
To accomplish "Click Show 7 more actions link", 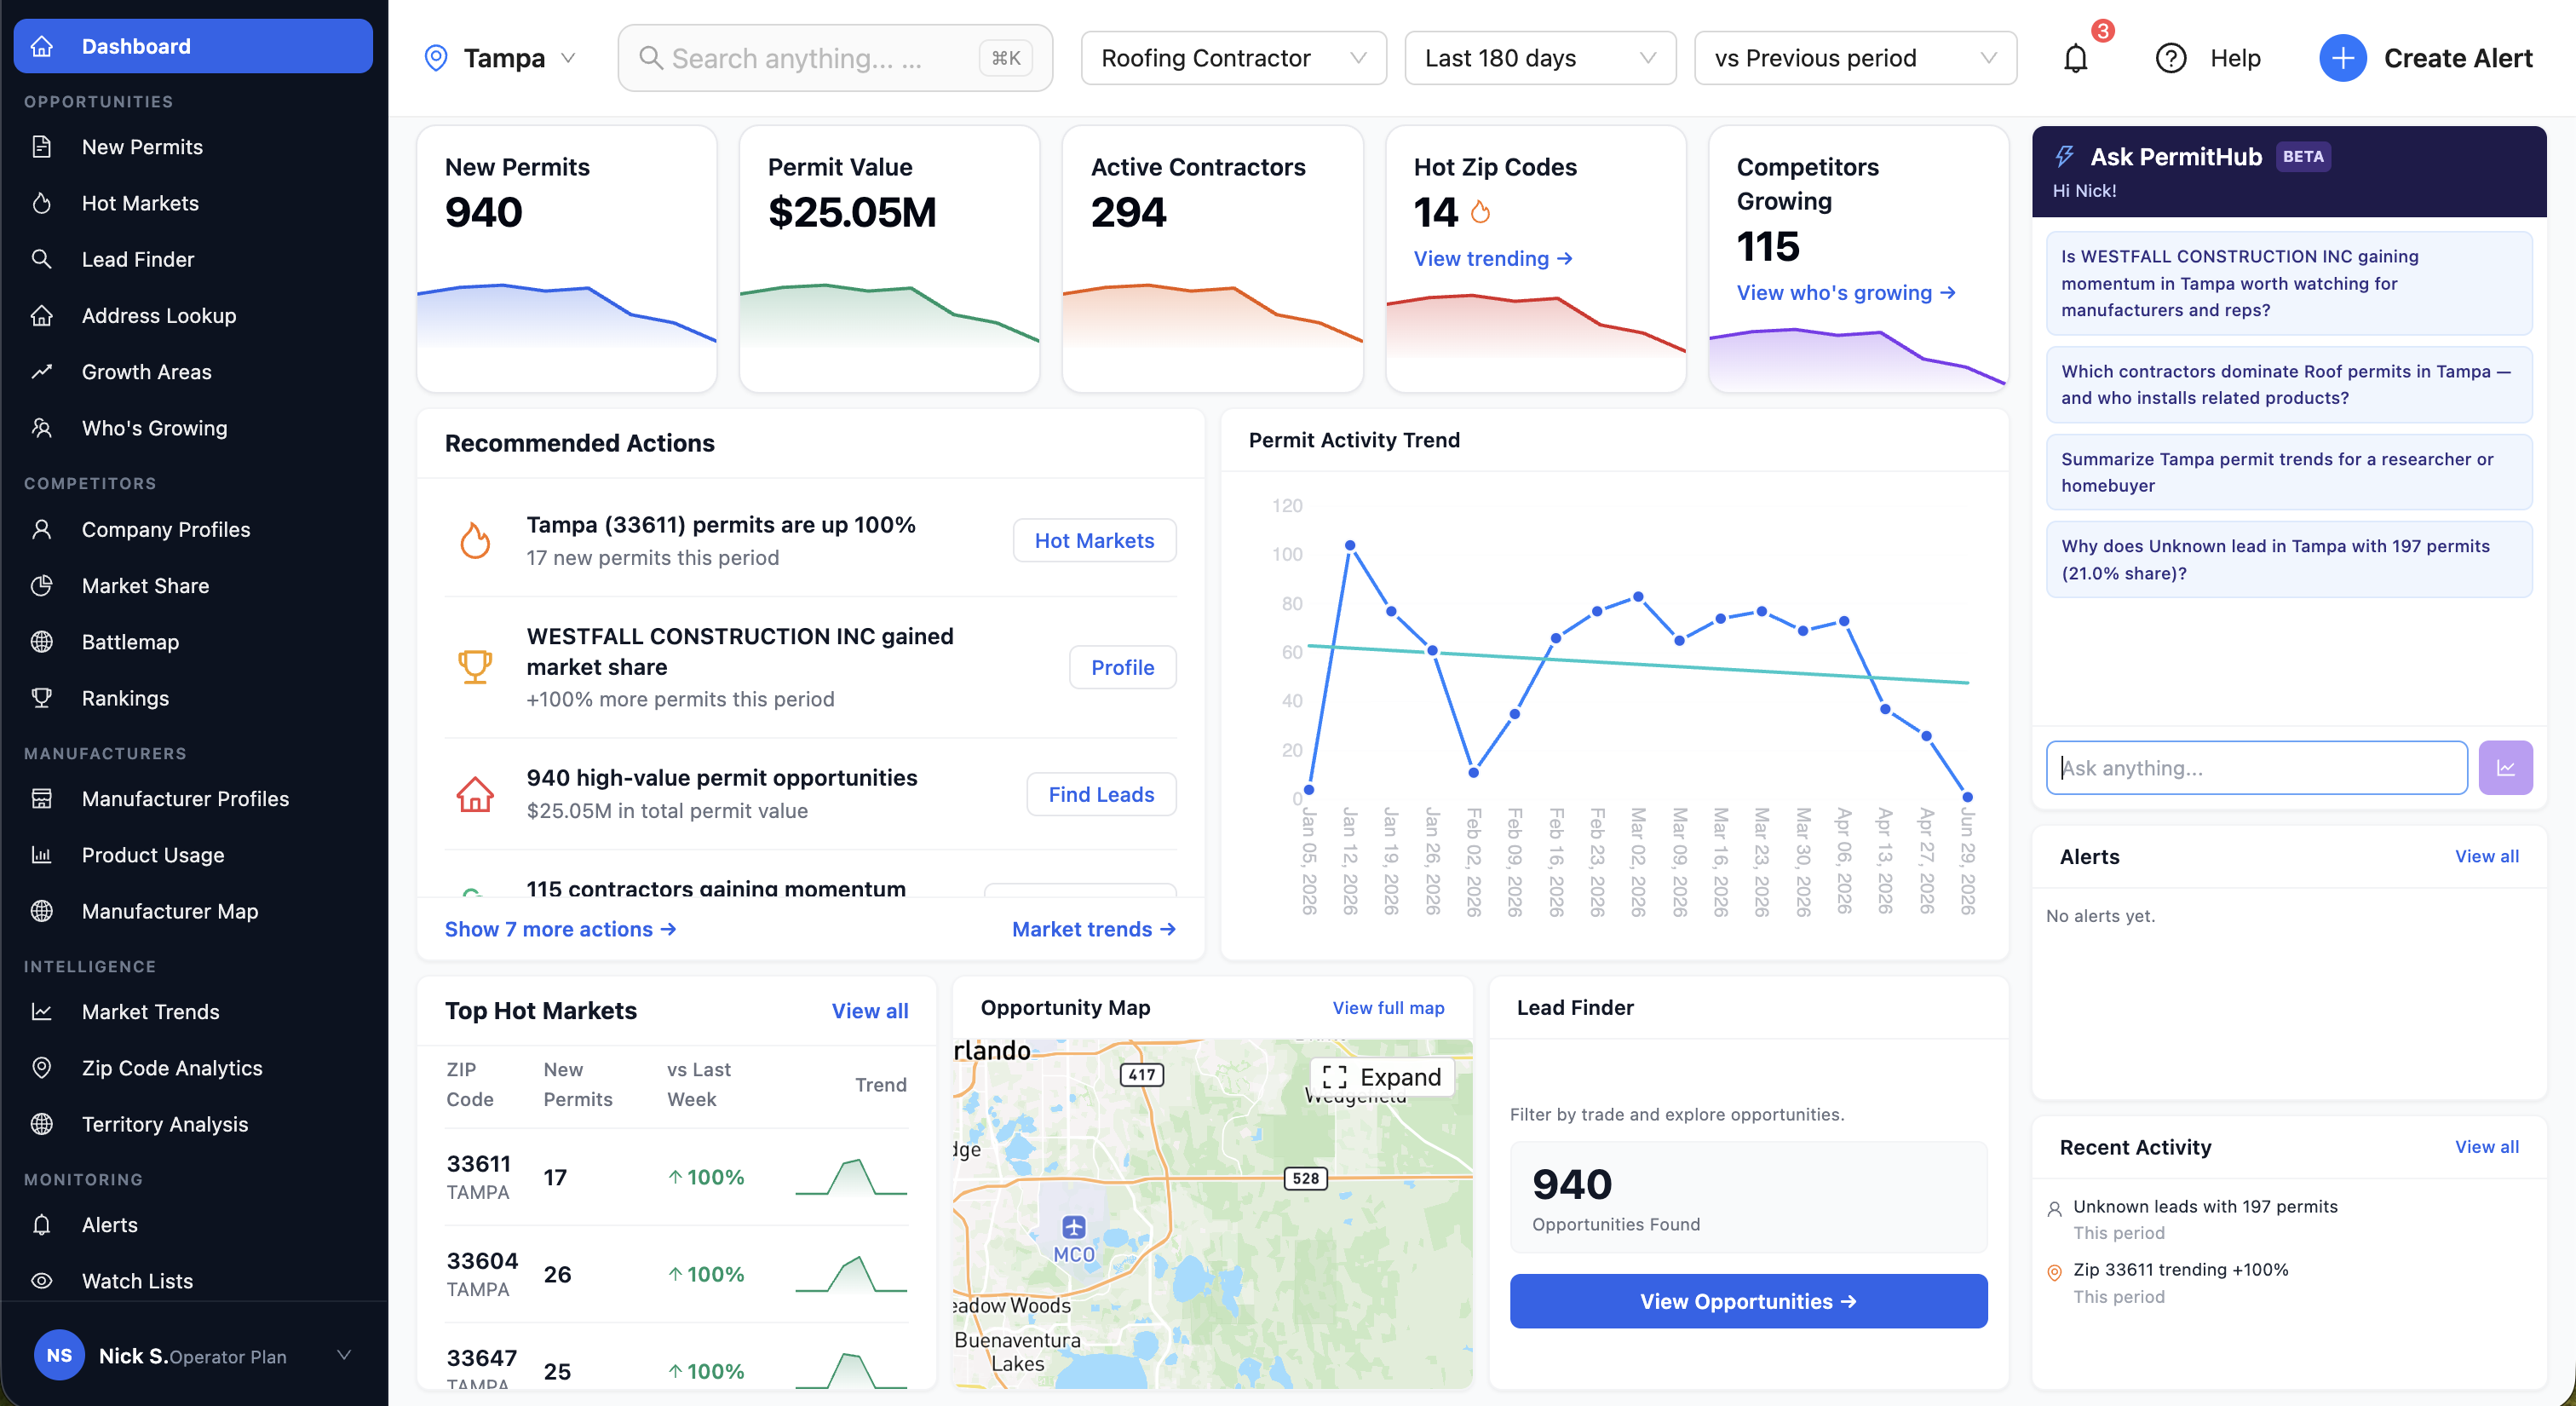I will [560, 929].
